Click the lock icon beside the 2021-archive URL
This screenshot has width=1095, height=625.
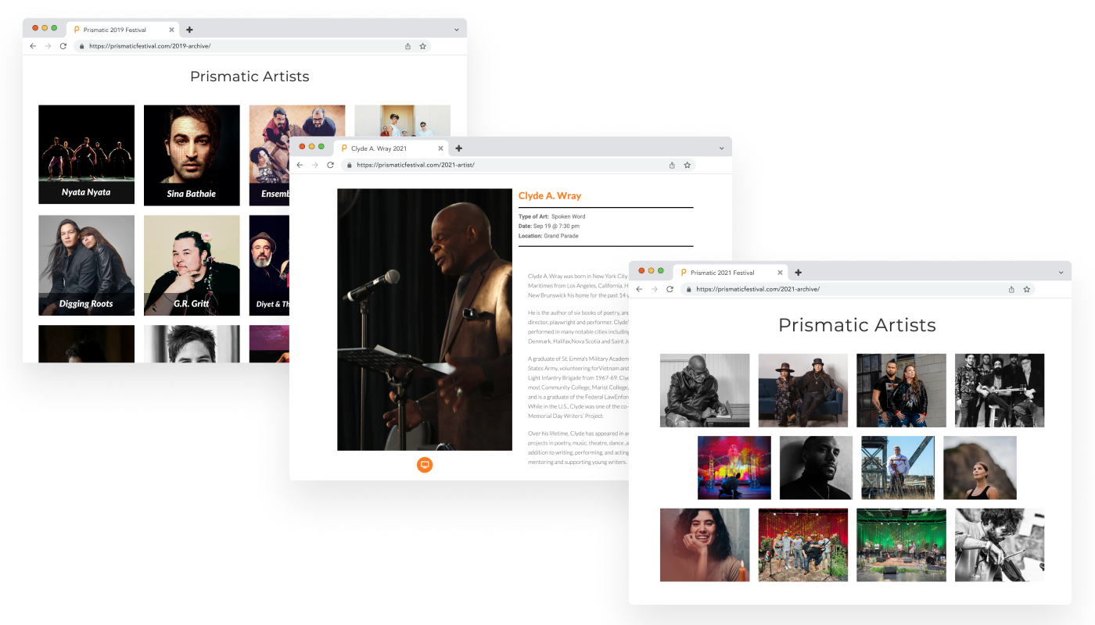[x=688, y=289]
